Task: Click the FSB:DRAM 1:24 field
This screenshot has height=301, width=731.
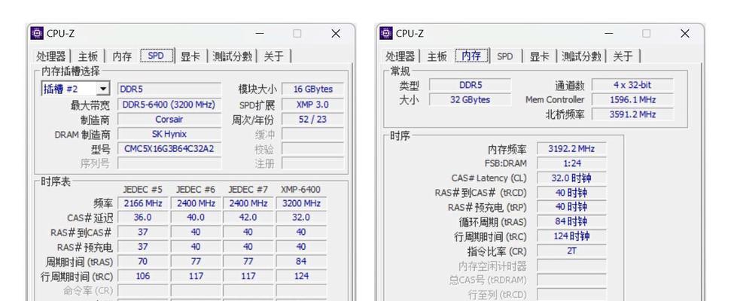Action: [571, 163]
